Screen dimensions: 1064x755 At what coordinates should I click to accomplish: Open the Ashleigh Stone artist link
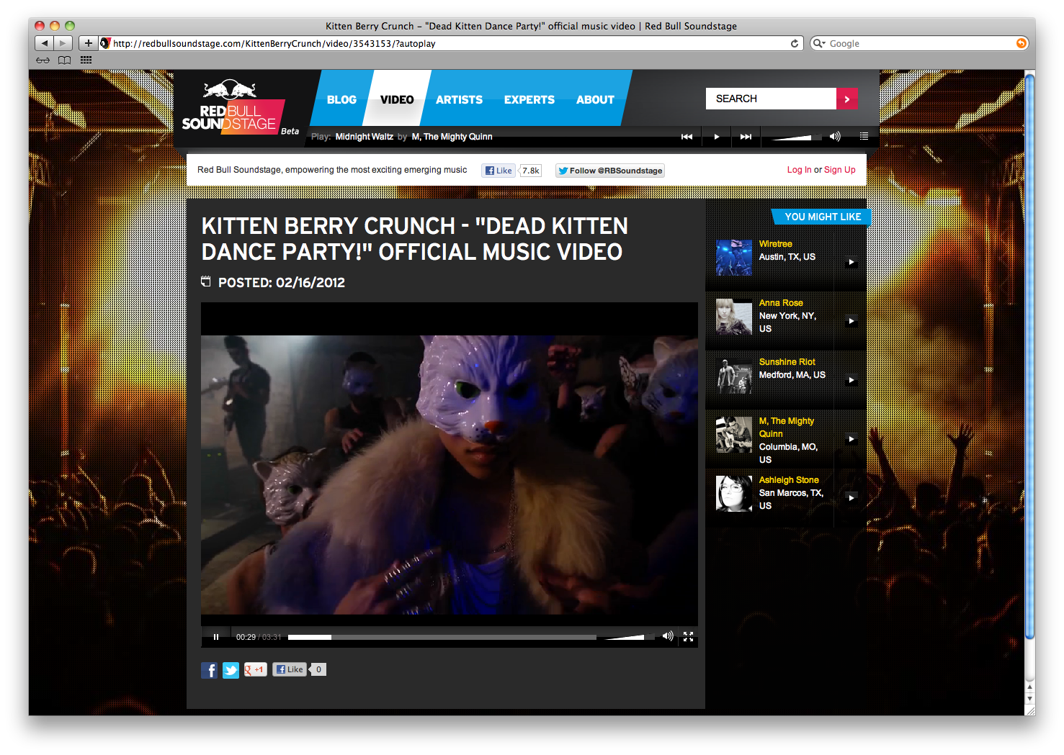(x=789, y=480)
